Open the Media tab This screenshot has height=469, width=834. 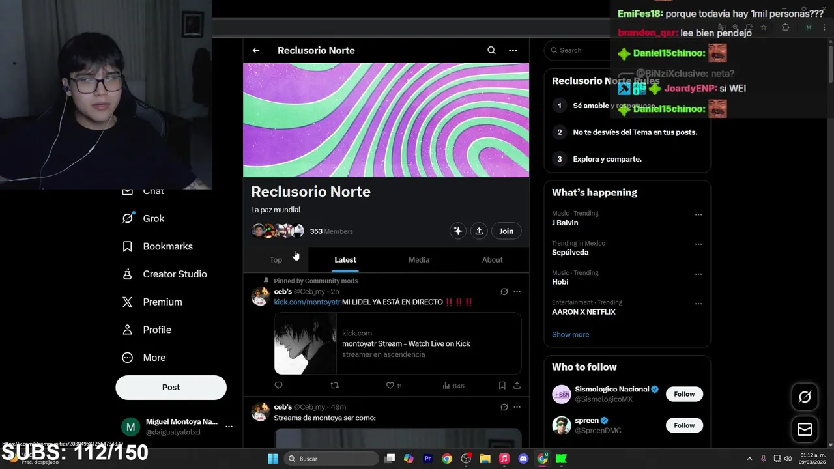point(419,260)
